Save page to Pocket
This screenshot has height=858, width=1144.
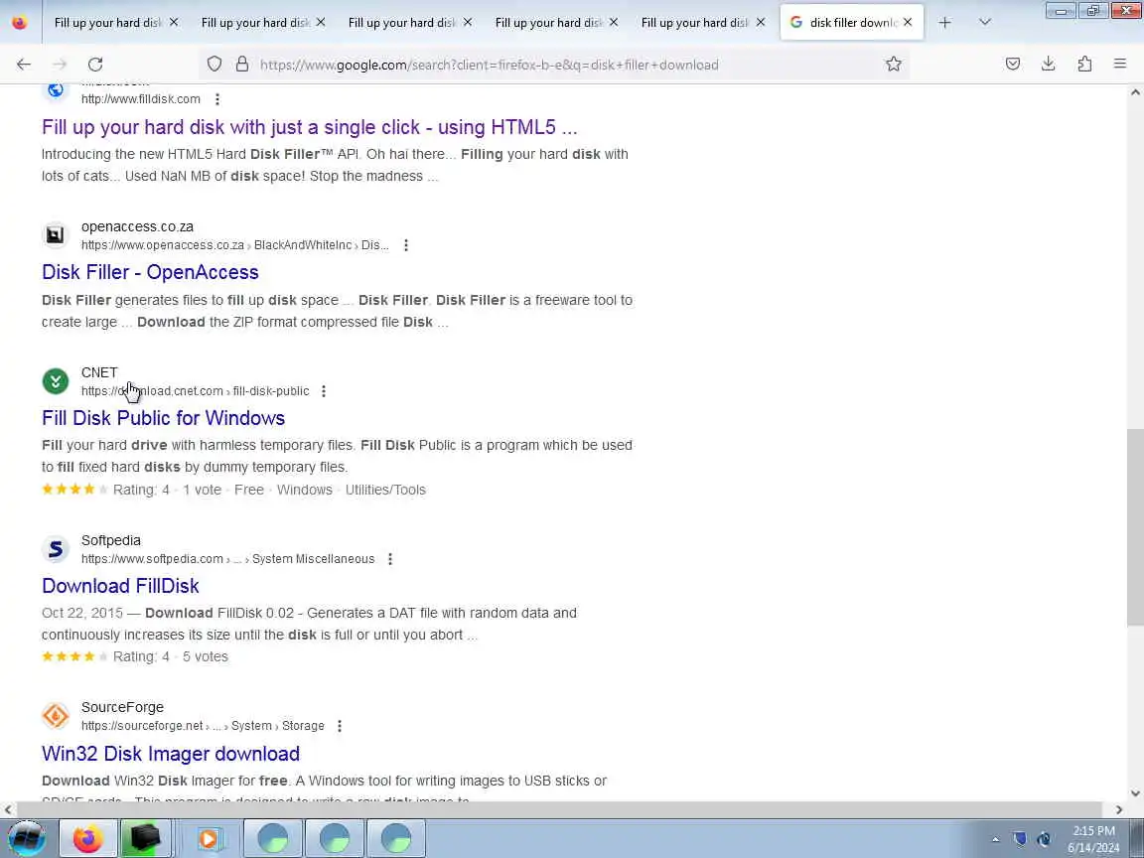point(1013,65)
